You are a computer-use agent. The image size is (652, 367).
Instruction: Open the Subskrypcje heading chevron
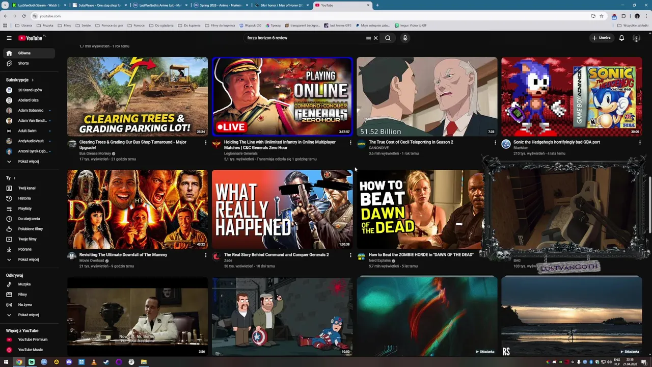click(x=33, y=80)
